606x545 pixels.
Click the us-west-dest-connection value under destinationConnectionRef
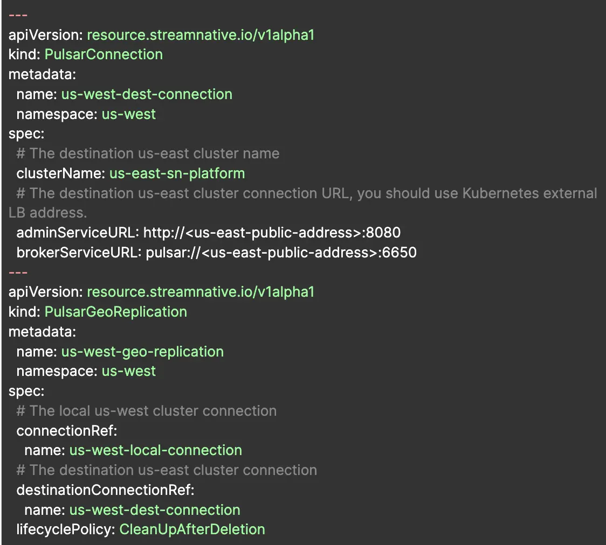tap(155, 510)
